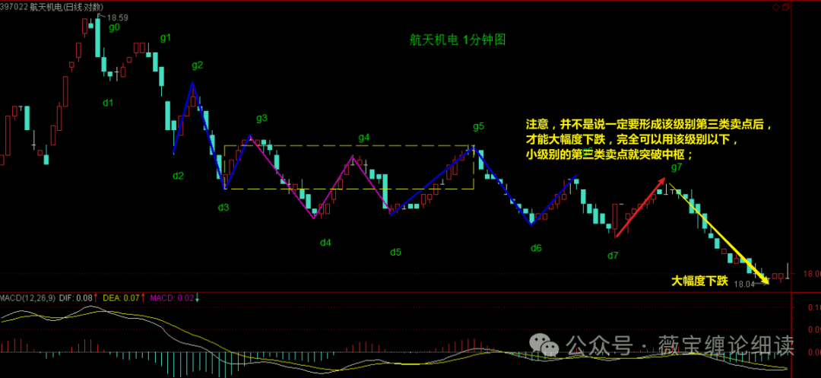821x378 pixels.
Task: Select the MACD(12,26,9) indicator label
Action: 28,298
